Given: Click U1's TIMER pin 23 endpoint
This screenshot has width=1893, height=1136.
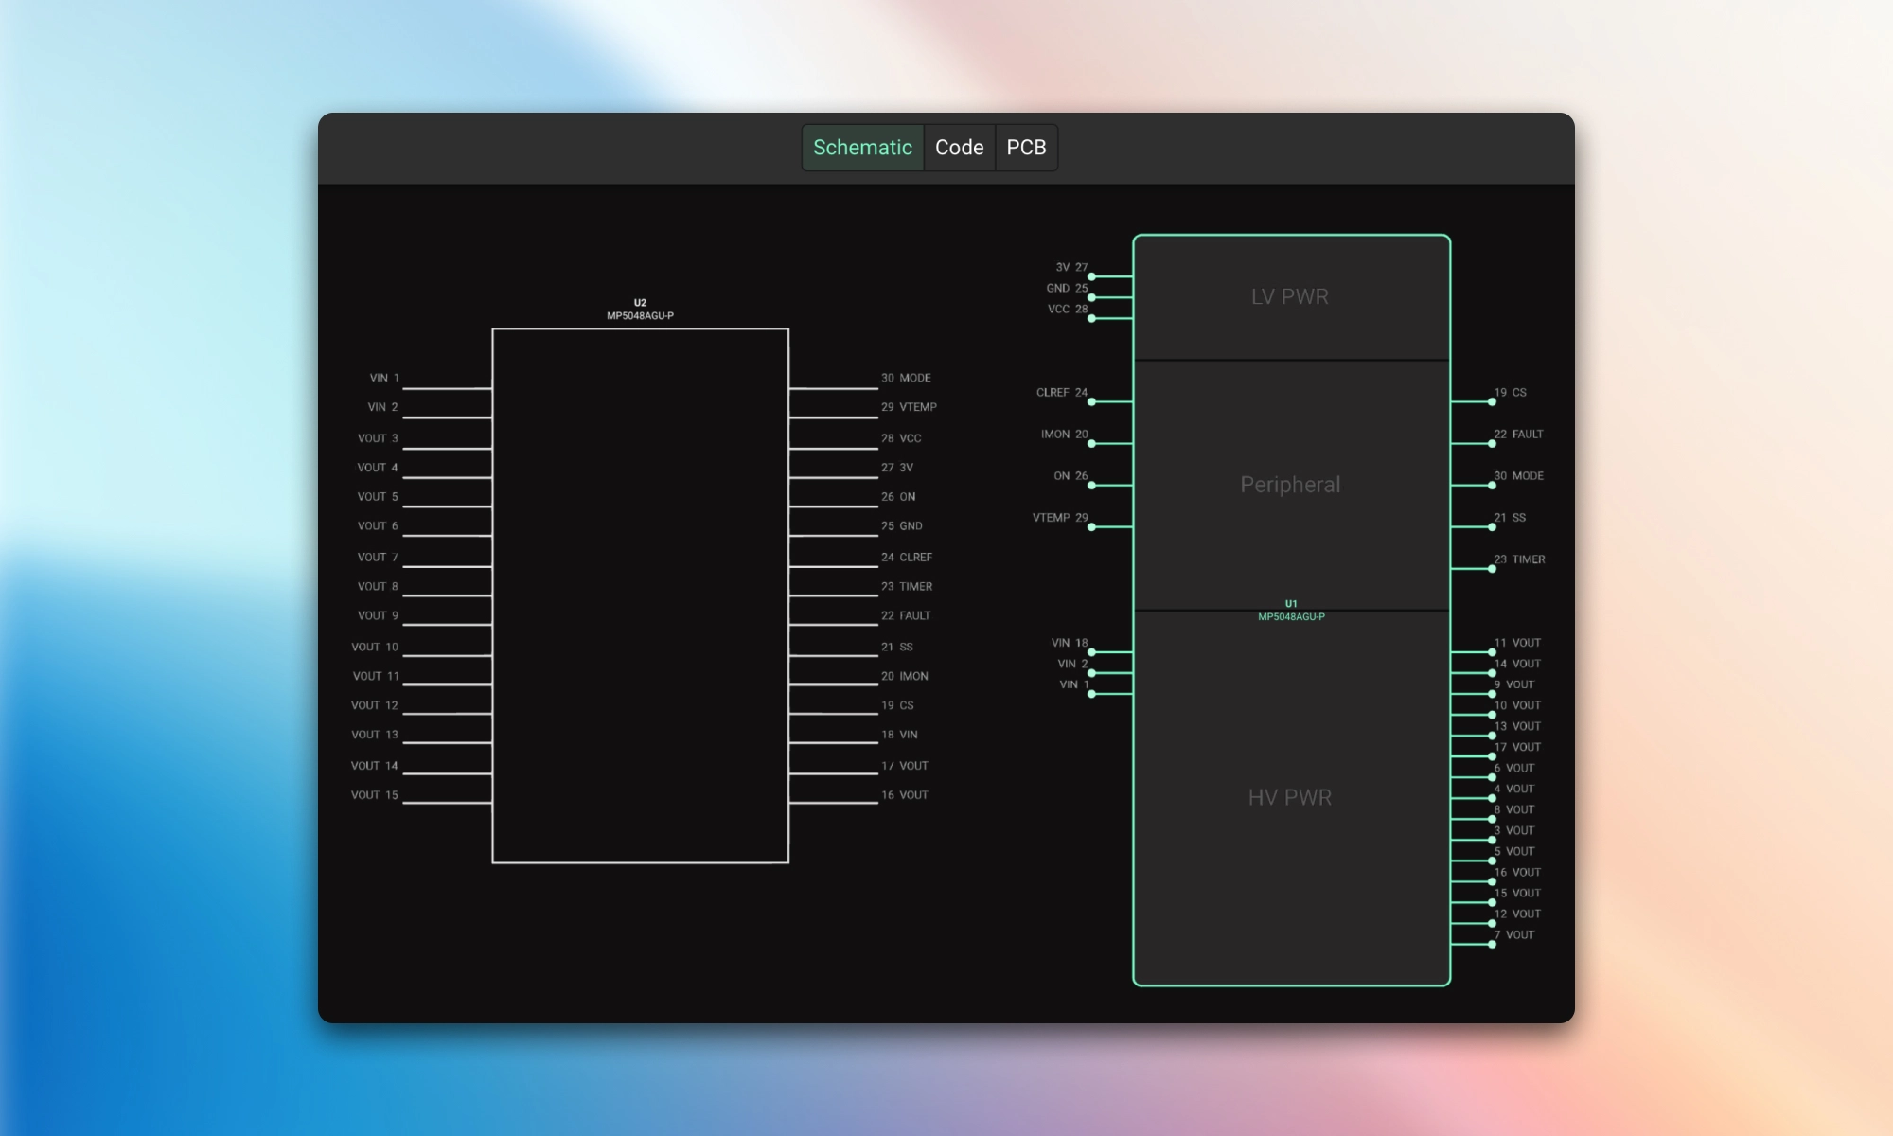Looking at the screenshot, I should 1492,569.
